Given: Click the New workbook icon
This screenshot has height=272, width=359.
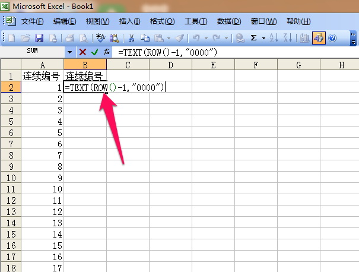Looking at the screenshot, I should pyautogui.click(x=12, y=38).
